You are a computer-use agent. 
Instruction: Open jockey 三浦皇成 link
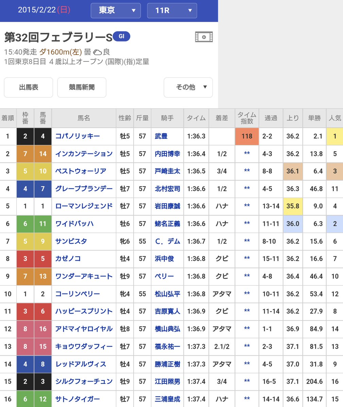[x=167, y=399]
